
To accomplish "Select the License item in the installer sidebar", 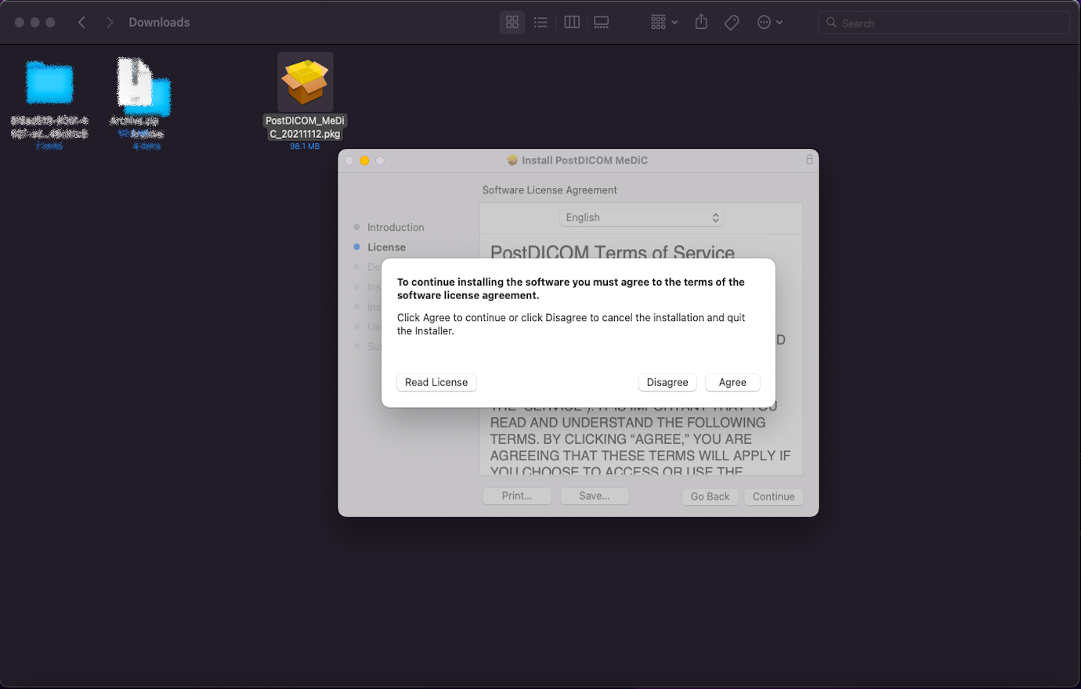I will (386, 247).
